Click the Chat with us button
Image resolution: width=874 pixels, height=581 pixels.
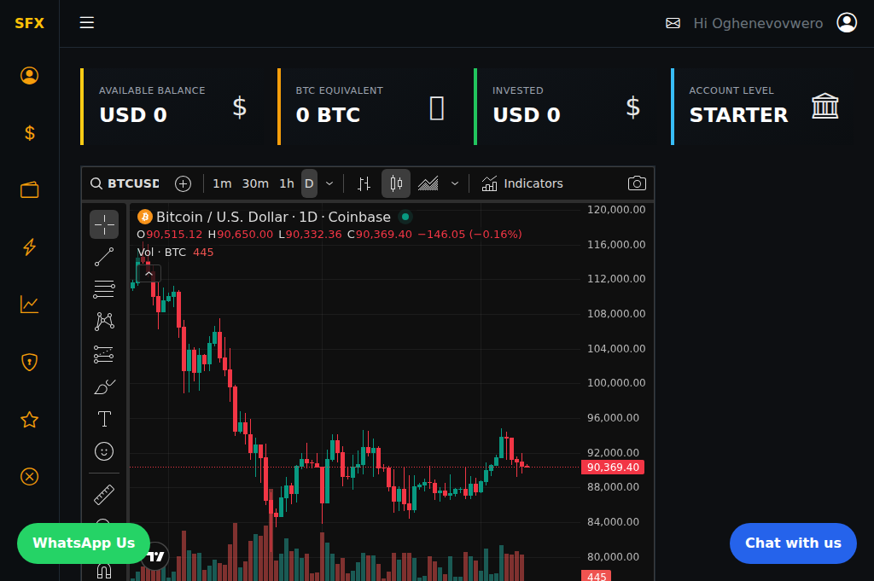[792, 543]
